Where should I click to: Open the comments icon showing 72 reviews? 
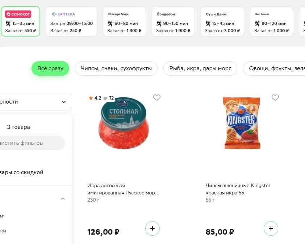[105, 98]
